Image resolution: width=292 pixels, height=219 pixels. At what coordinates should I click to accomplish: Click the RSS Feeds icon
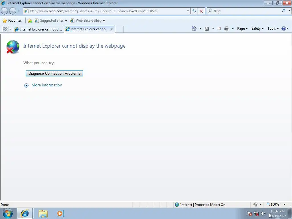click(x=207, y=29)
